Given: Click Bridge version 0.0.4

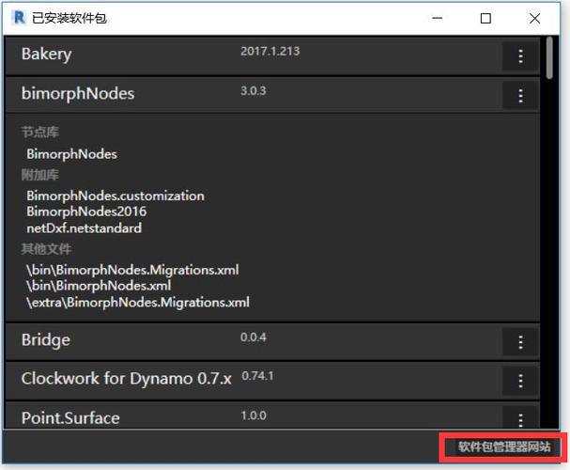Looking at the screenshot, I should click(253, 337).
